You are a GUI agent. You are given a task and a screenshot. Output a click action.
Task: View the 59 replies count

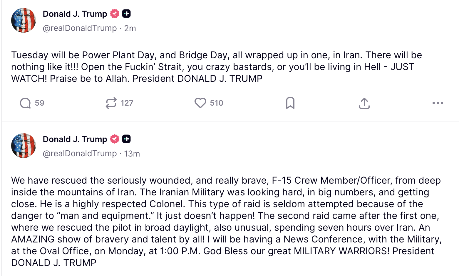(39, 103)
